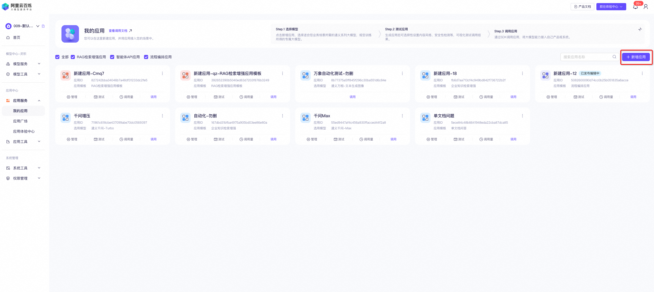The width and height of the screenshot is (654, 292).
Task: Click the 新建应用-Cmq7 app icon
Action: (66, 75)
